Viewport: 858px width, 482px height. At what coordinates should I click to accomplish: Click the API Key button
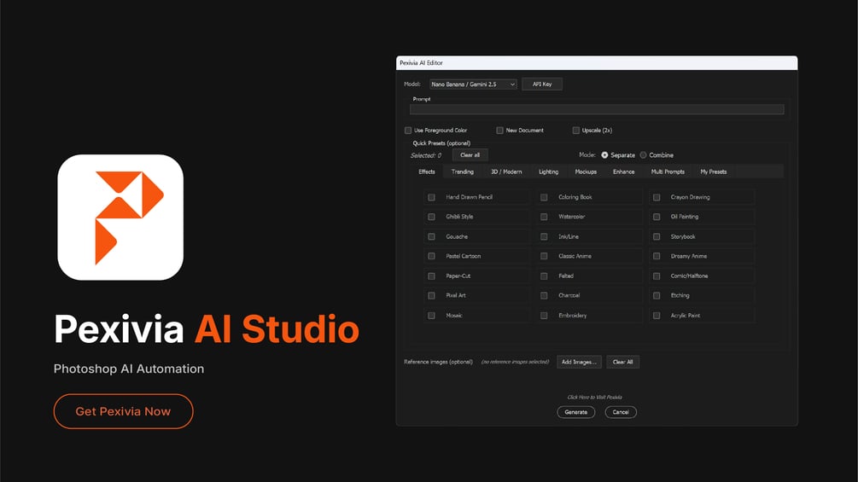click(542, 84)
